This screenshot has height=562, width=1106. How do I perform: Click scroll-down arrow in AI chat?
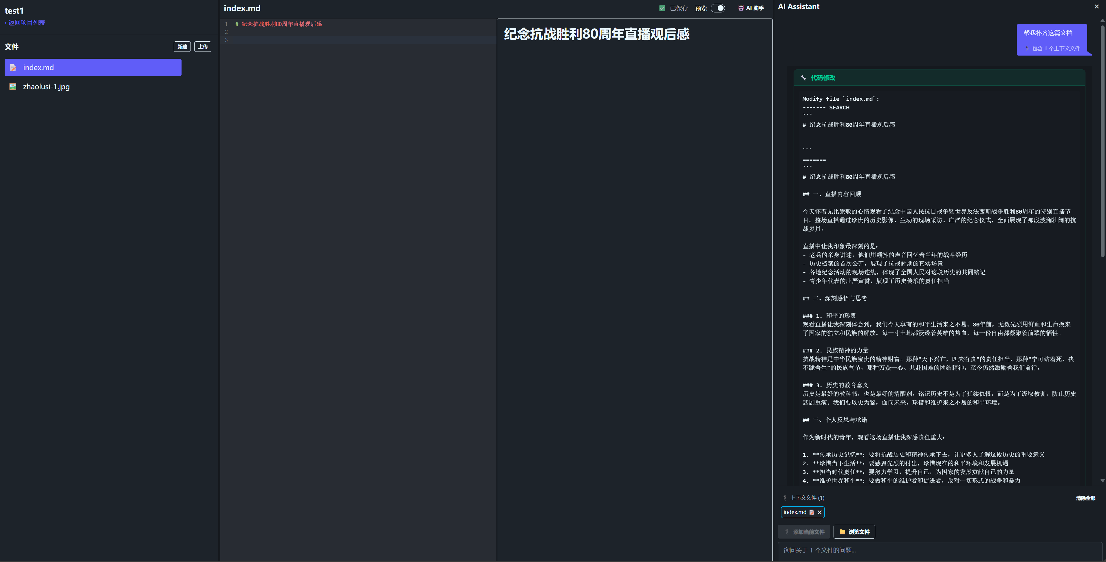[1102, 481]
